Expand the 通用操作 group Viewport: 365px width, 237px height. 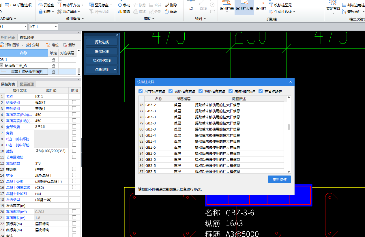click(x=75, y=19)
